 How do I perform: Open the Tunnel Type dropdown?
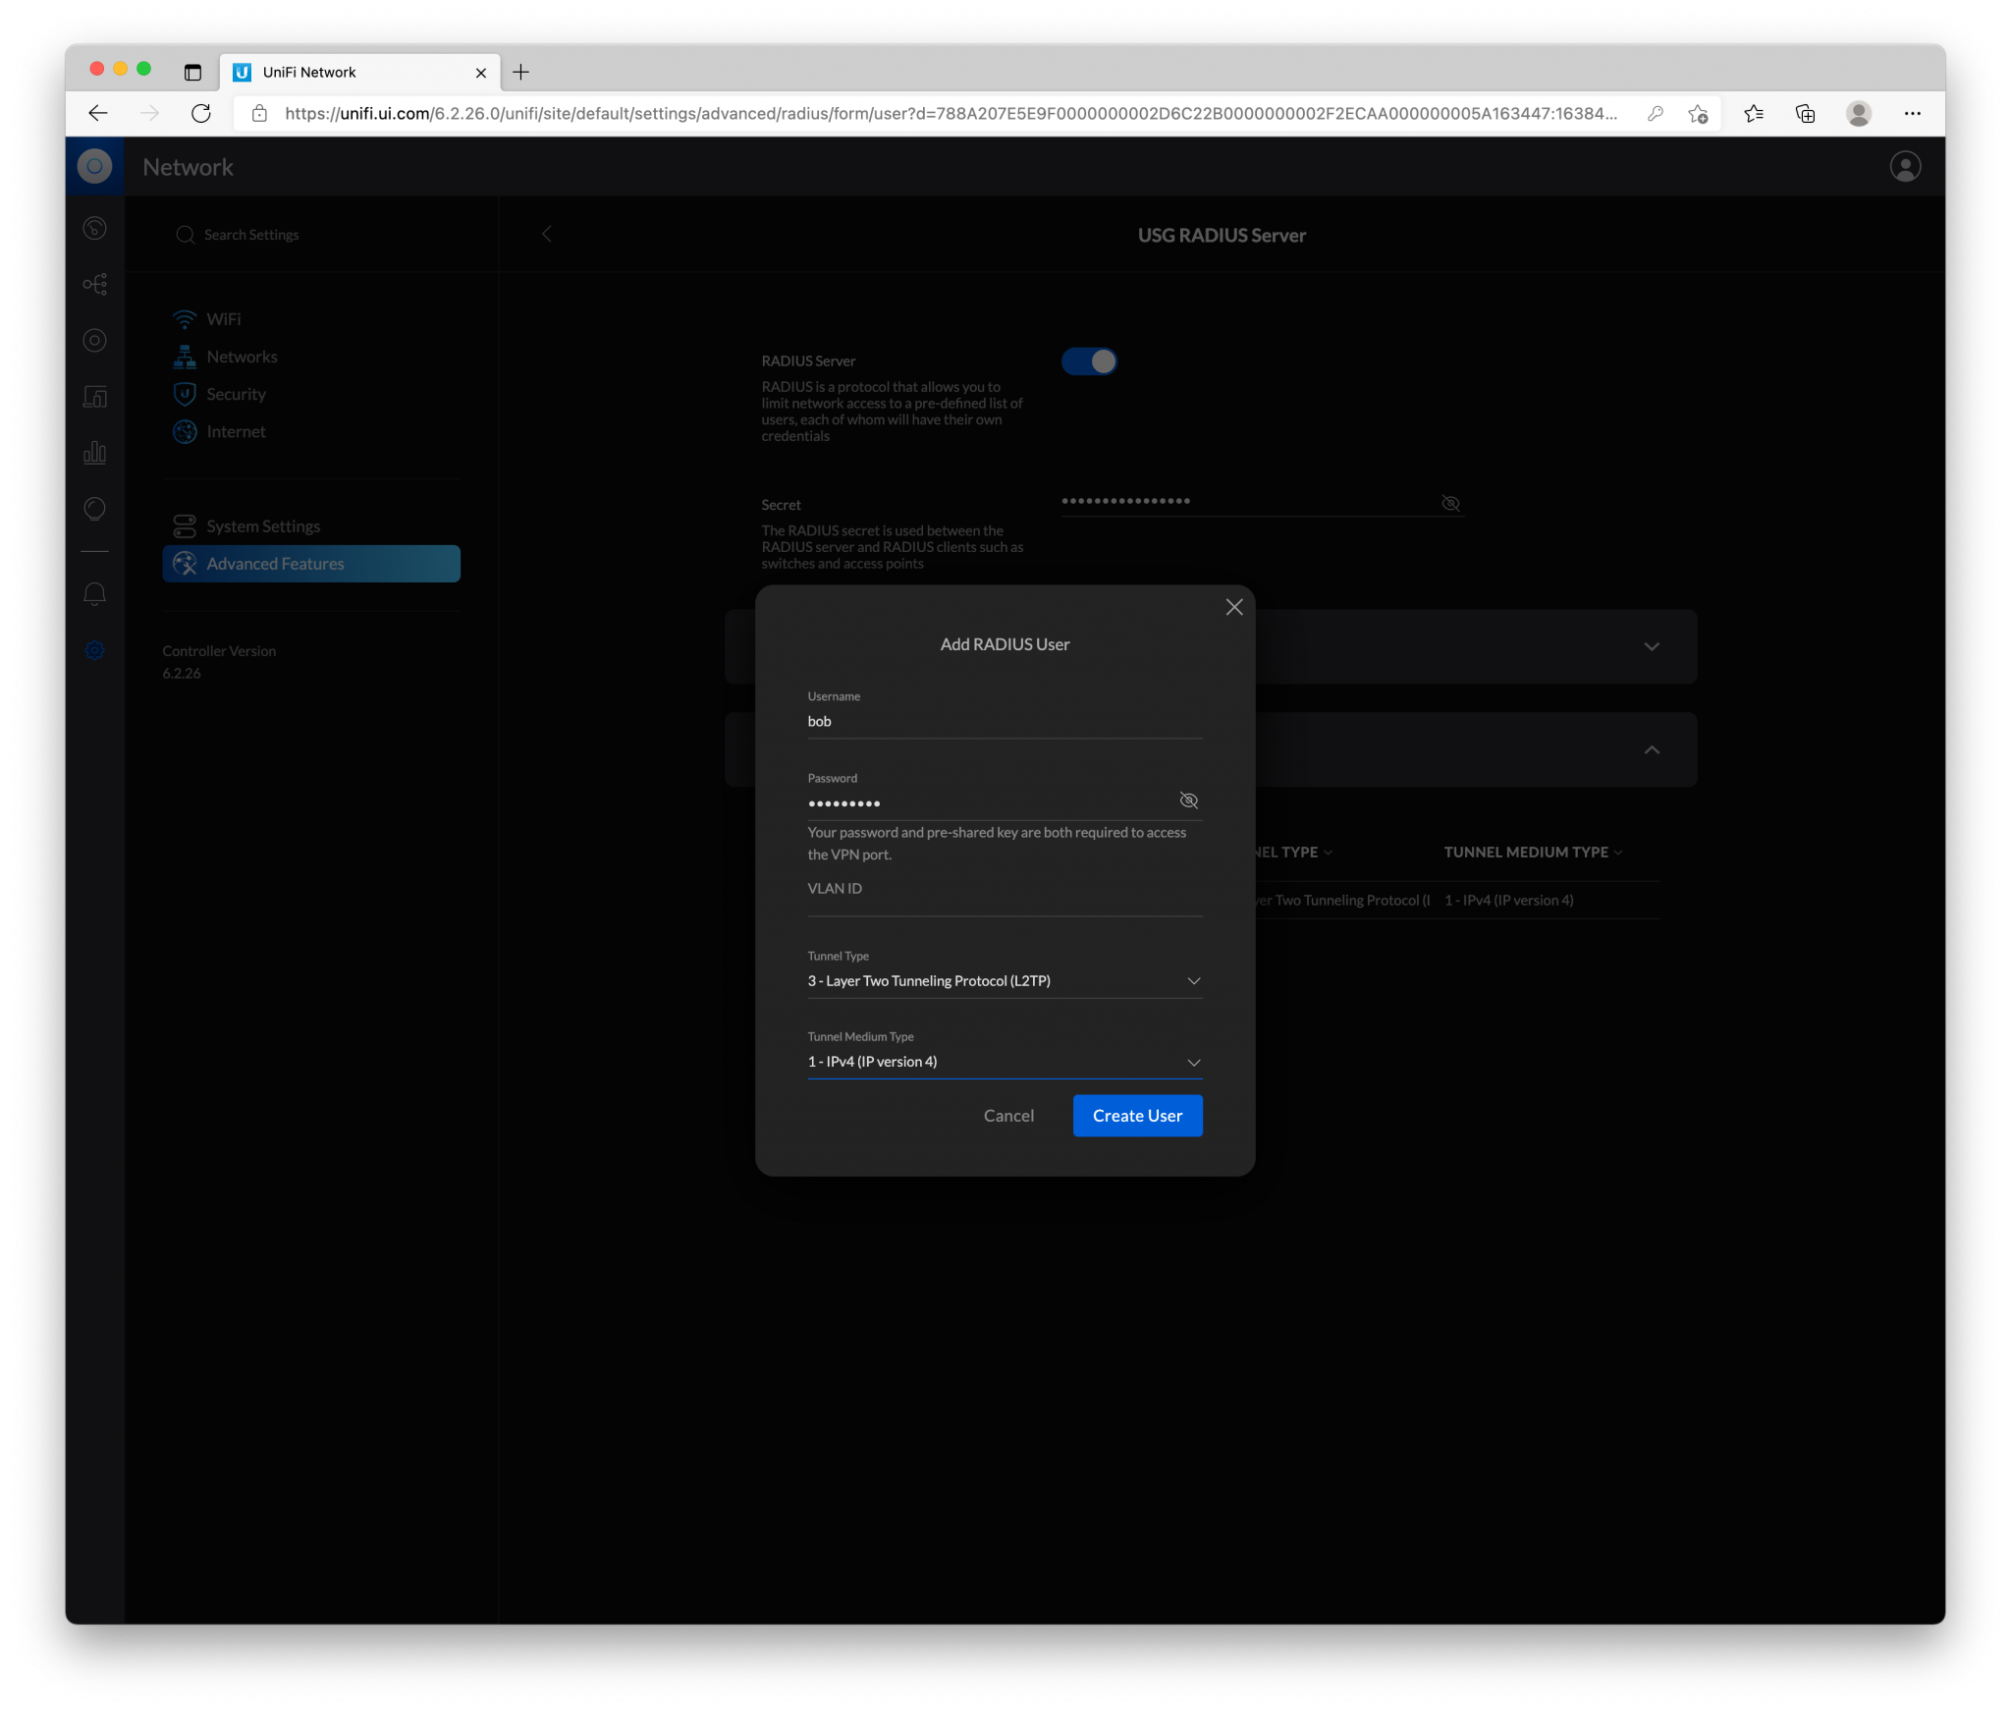(1194, 980)
